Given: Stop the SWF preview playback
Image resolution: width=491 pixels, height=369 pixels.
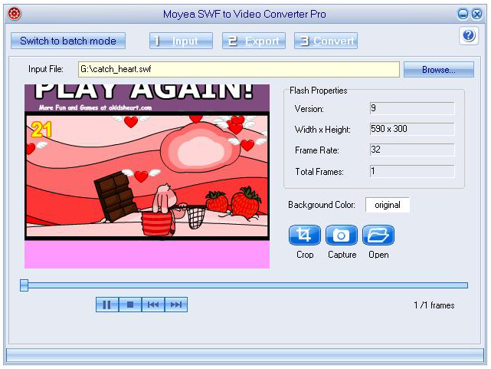Looking at the screenshot, I should (130, 305).
